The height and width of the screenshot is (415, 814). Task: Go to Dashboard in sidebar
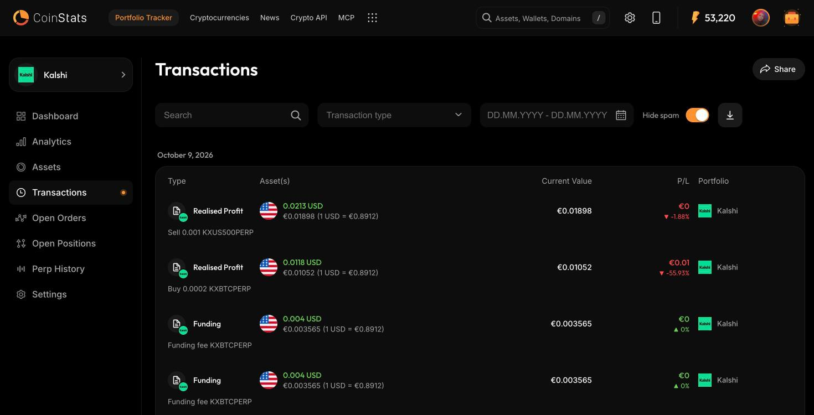pyautogui.click(x=71, y=116)
